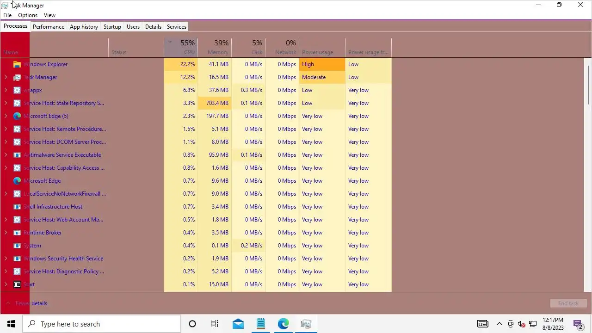The height and width of the screenshot is (333, 592).
Task: Switch to the Performance tab
Action: (49, 27)
